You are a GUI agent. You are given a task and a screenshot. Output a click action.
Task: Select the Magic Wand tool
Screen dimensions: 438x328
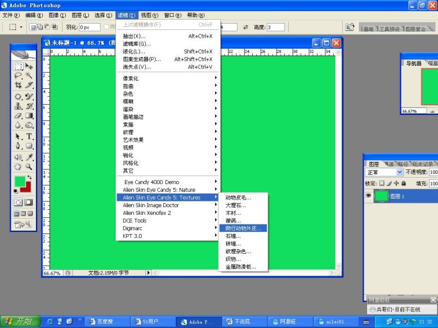tap(29, 75)
